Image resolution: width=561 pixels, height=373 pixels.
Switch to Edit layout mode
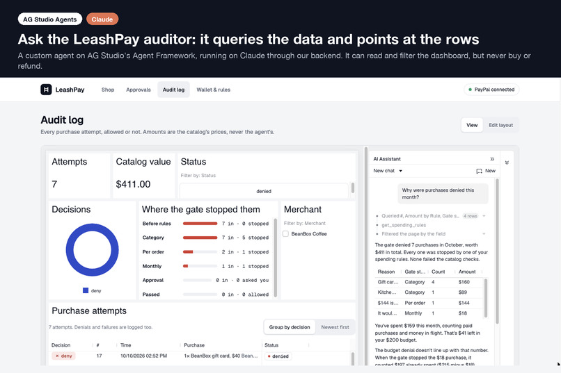[x=500, y=125]
